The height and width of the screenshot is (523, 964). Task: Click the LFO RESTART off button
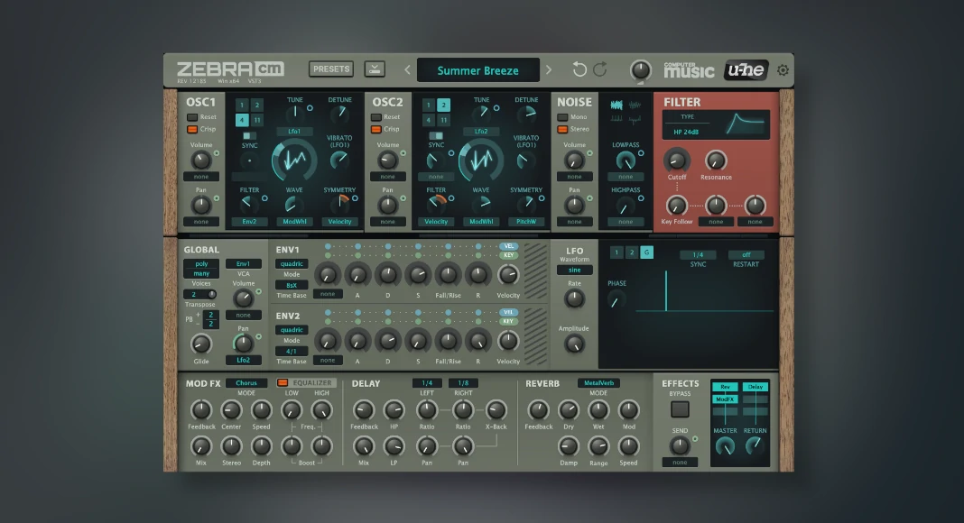(x=746, y=255)
